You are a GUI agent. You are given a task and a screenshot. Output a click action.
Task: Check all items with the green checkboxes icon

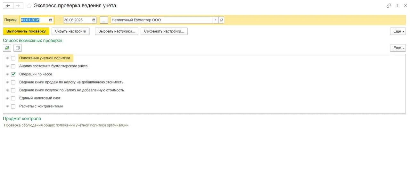[7, 48]
